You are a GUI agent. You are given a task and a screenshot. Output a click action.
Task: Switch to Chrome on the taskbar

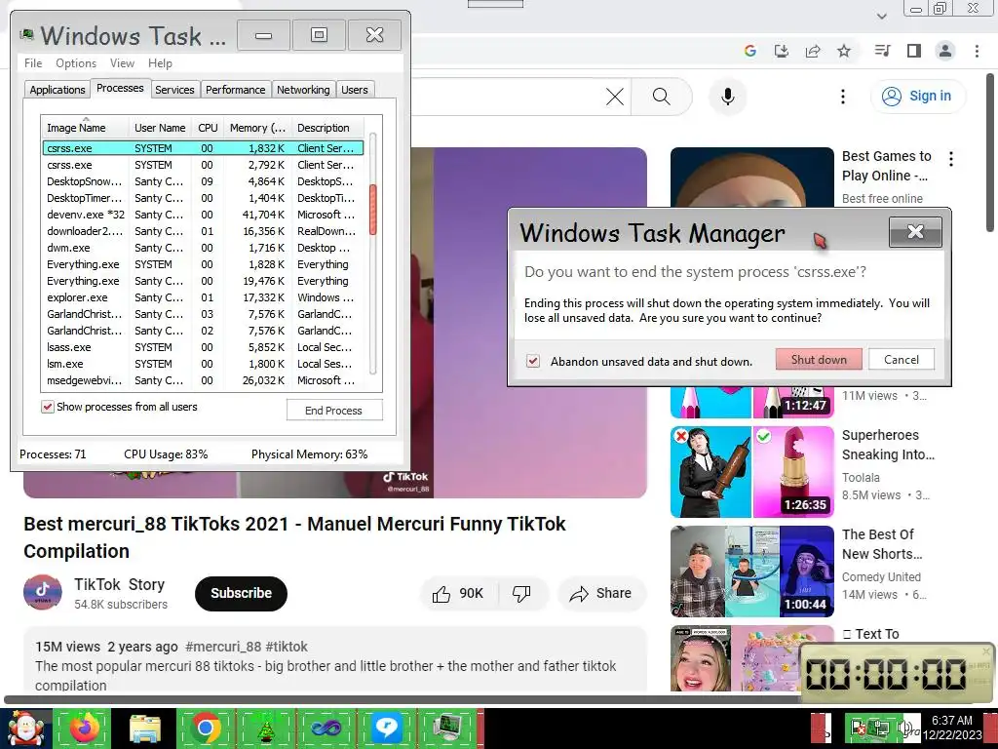click(205, 729)
